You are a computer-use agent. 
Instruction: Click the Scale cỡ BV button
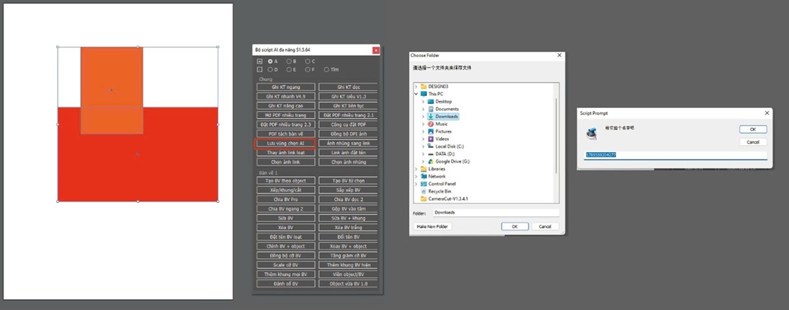click(286, 264)
